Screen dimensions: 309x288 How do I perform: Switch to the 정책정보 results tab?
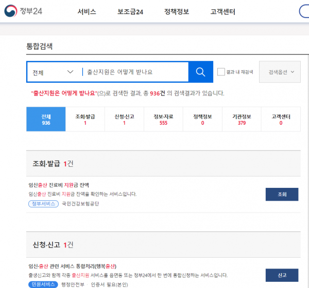202,120
